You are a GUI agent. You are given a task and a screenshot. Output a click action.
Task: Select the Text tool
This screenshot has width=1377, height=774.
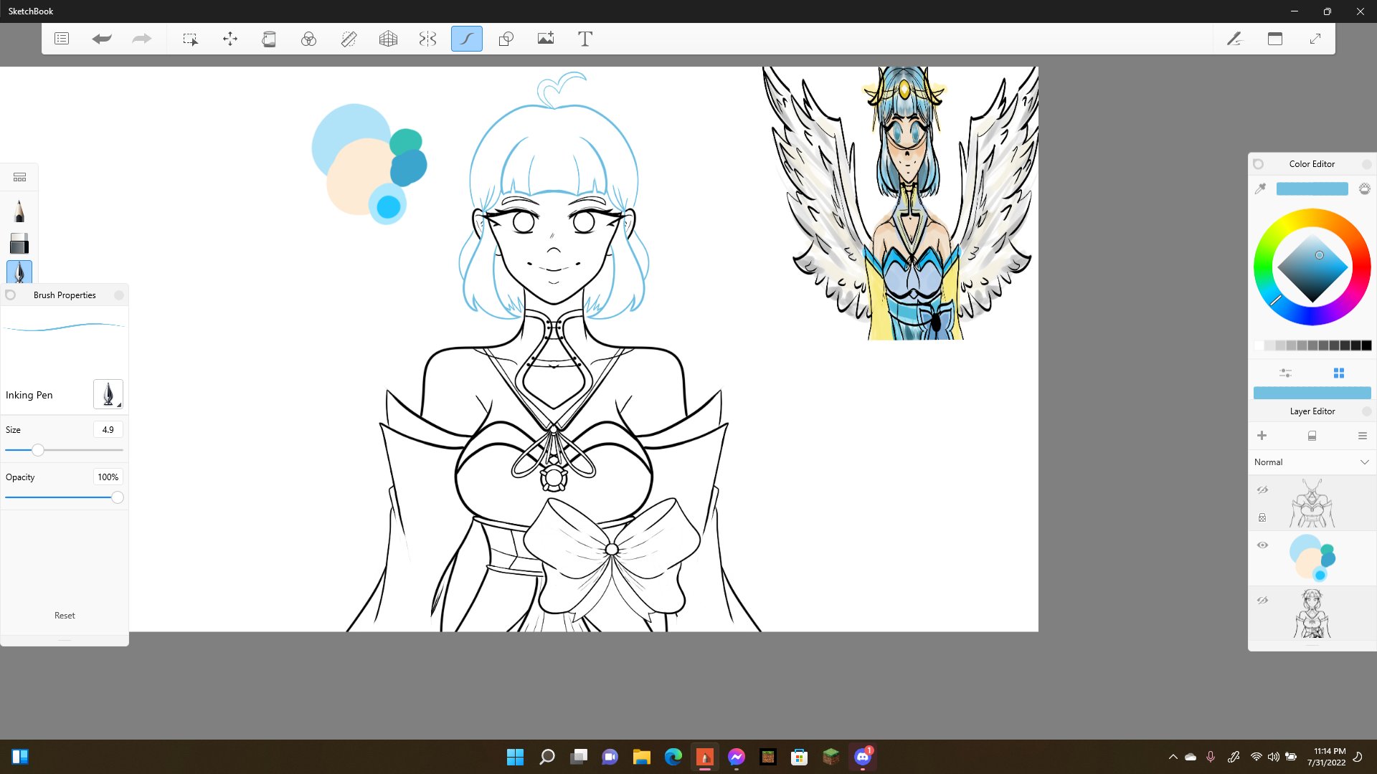585,39
